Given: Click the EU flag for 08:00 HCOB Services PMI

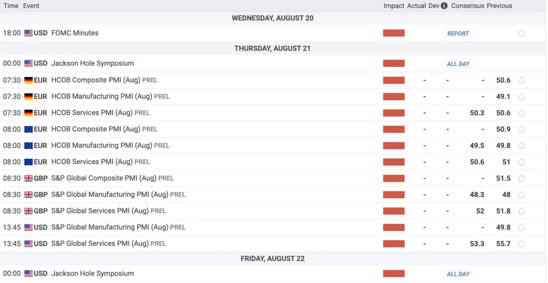Looking at the screenshot, I should (28, 162).
